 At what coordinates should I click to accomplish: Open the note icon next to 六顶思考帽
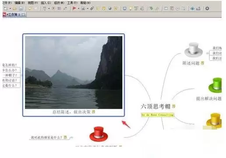[173, 106]
